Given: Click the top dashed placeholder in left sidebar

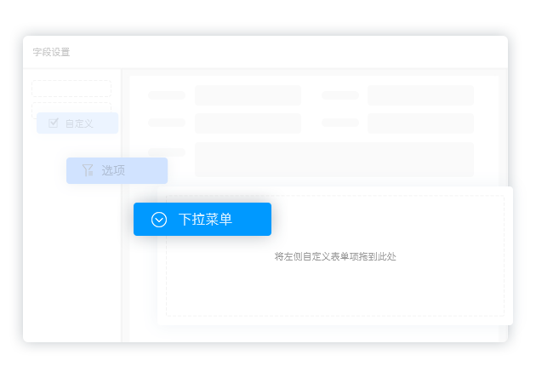Looking at the screenshot, I should (71, 89).
